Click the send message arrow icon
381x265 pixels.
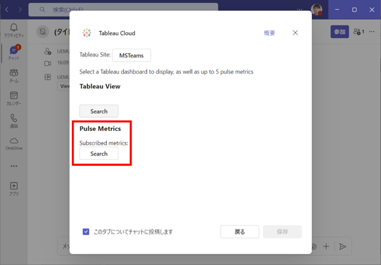(x=343, y=247)
